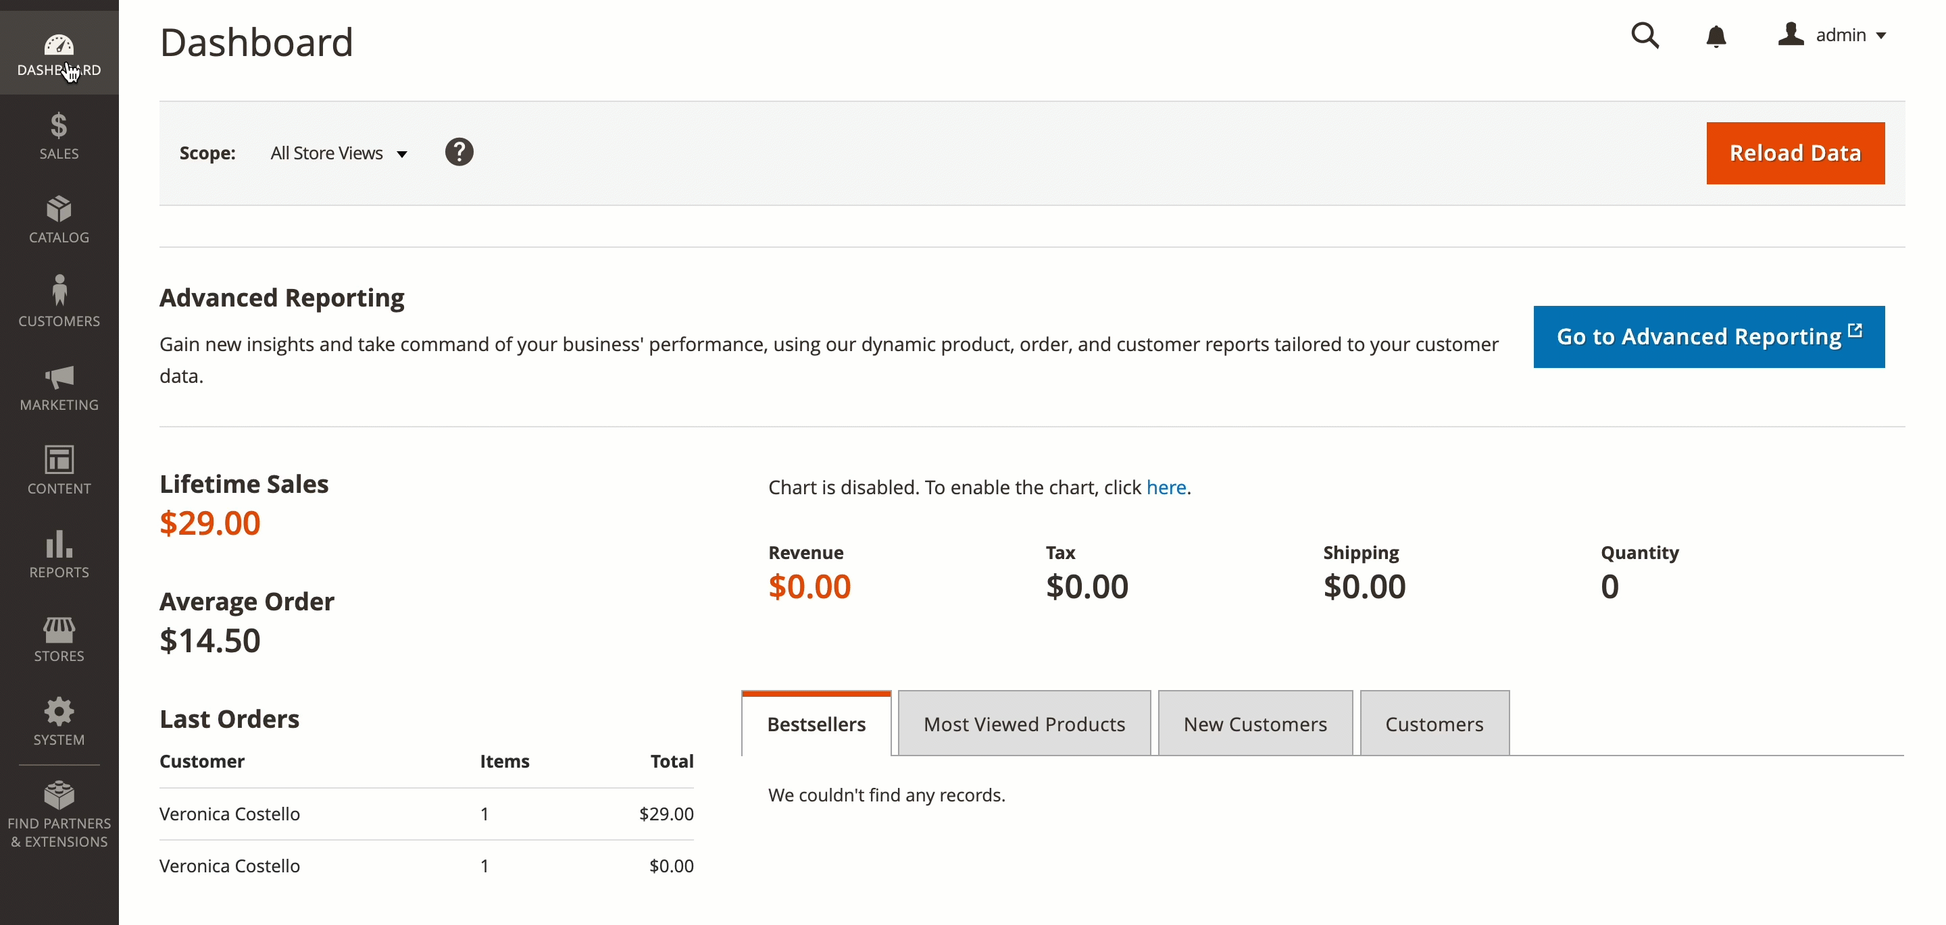Open the Customers sidebar menu
Viewport: 1946px width, 925px height.
click(x=59, y=305)
